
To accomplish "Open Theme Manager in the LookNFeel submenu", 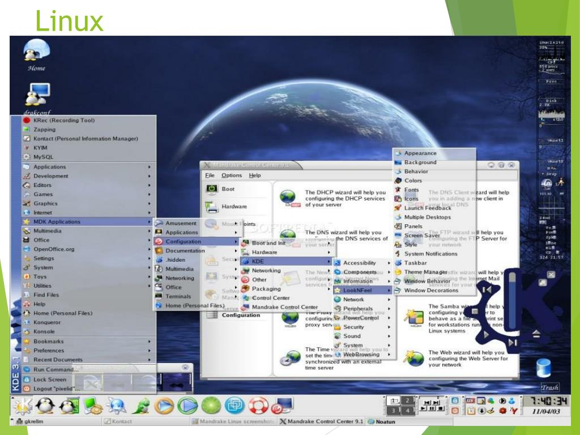I will pyautogui.click(x=434, y=272).
